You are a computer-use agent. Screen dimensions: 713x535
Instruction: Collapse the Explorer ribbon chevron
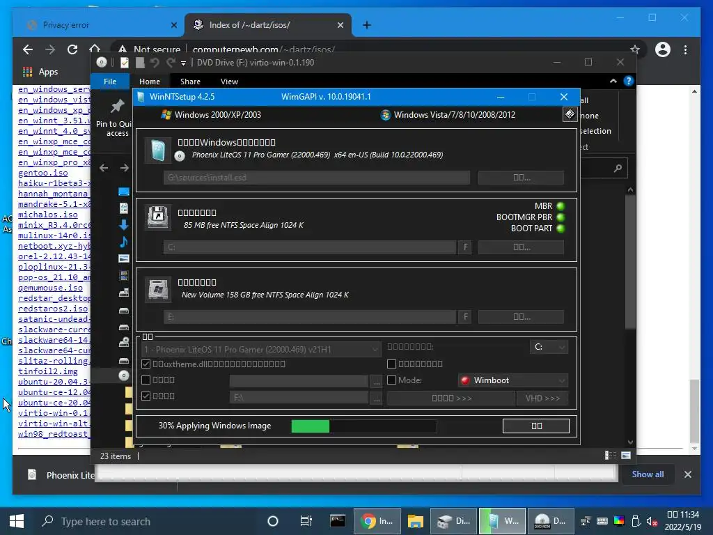613,81
